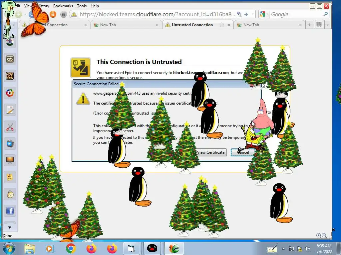Open the Tools menu
Screen dimensions: 341x255
82,6
